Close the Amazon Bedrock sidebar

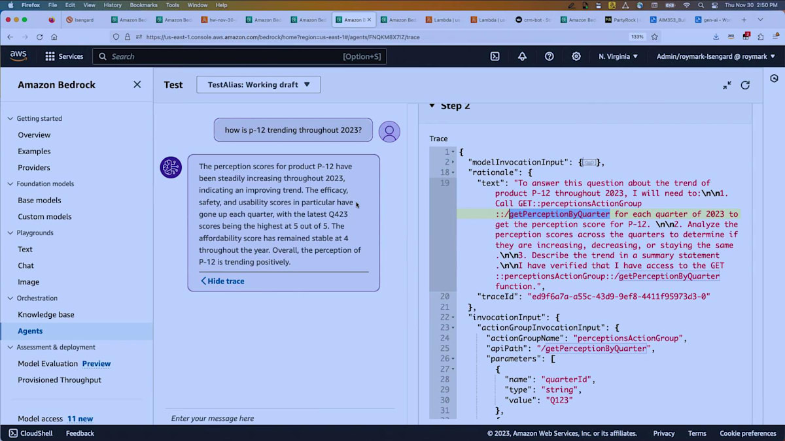(137, 84)
